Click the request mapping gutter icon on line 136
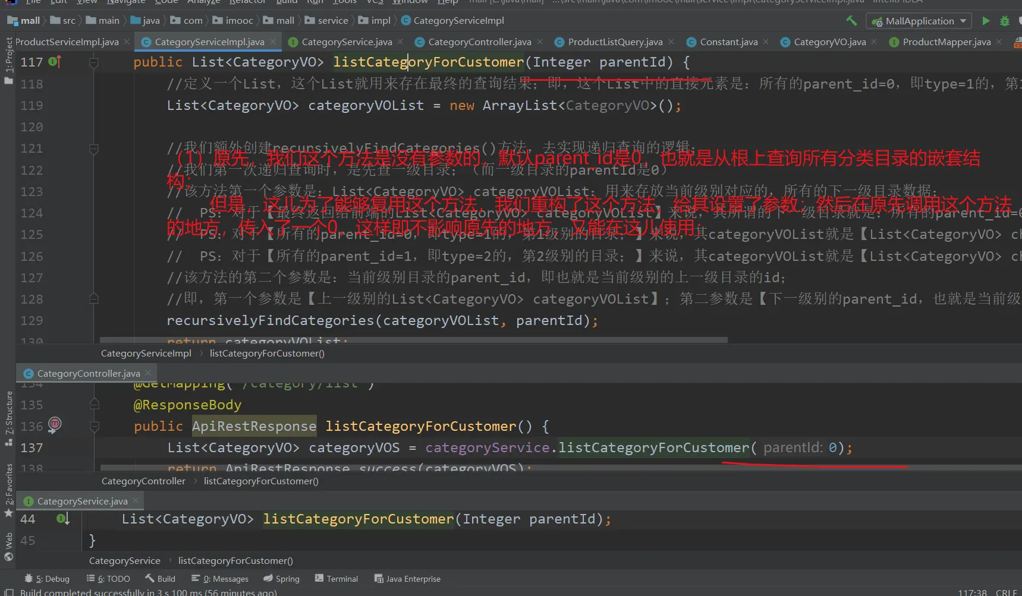This screenshot has width=1022, height=596. [x=55, y=424]
